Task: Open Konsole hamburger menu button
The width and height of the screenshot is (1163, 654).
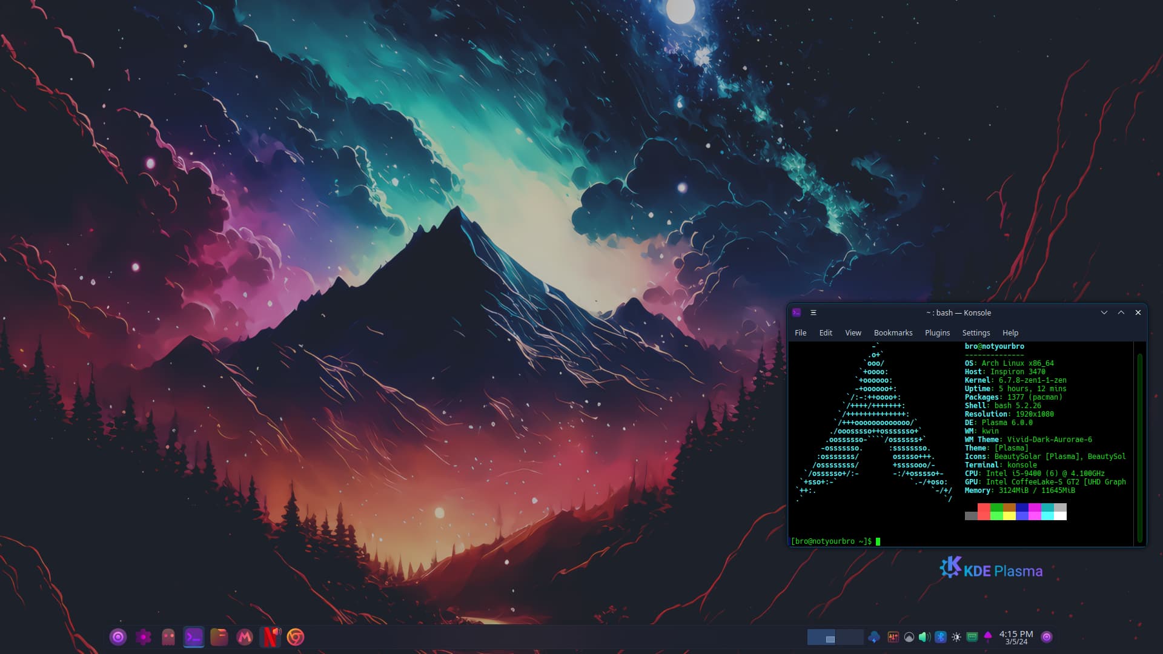Action: click(x=813, y=312)
